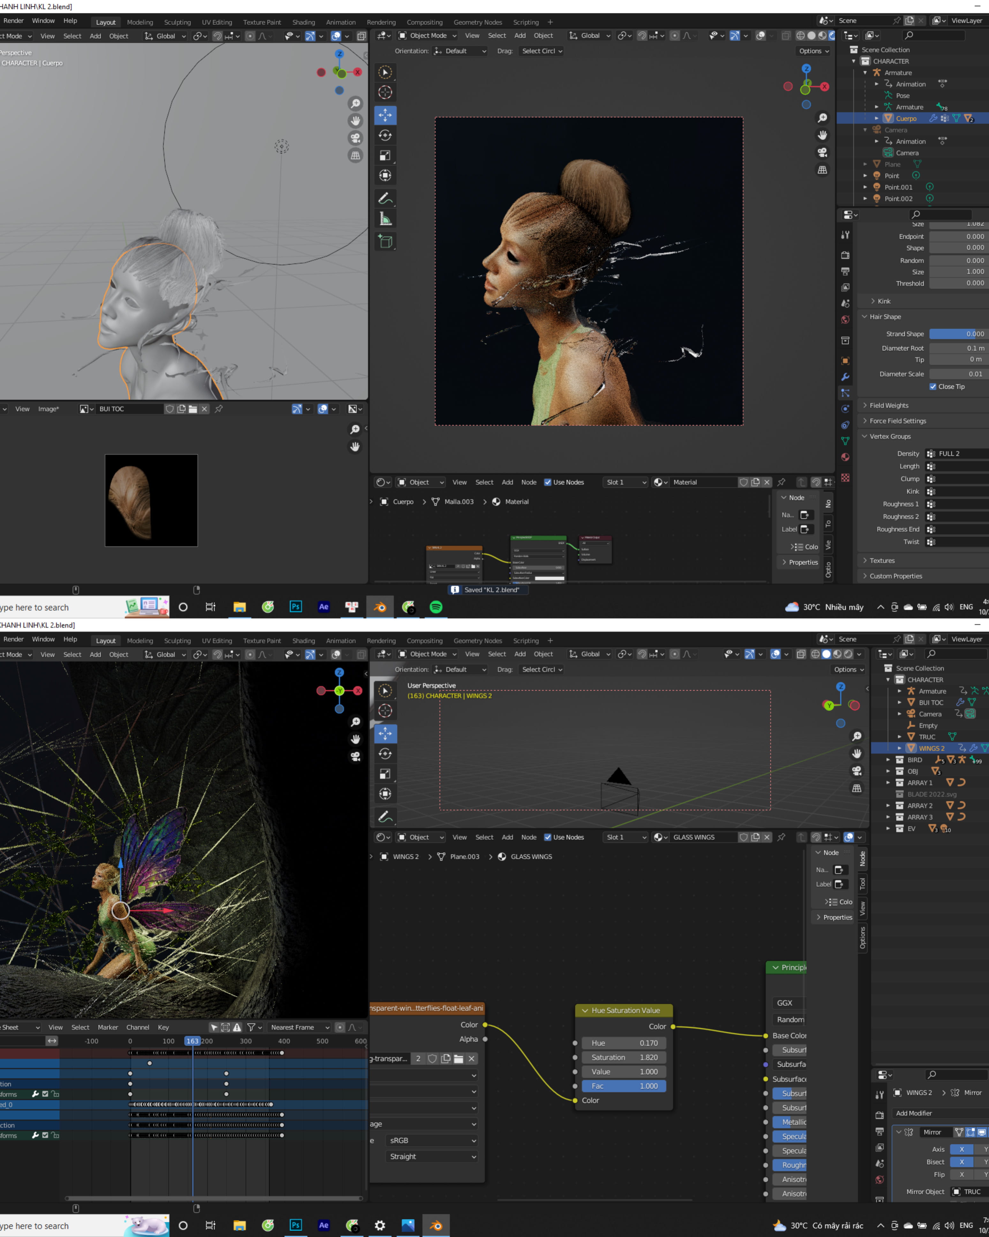Select the Annotate tool in top Blender window
This screenshot has height=1237, width=989.
click(385, 198)
